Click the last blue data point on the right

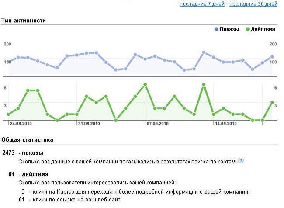point(272,57)
